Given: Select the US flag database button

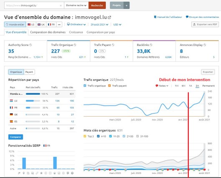Looking at the screenshot, I should pyautogui.click(x=31, y=25).
